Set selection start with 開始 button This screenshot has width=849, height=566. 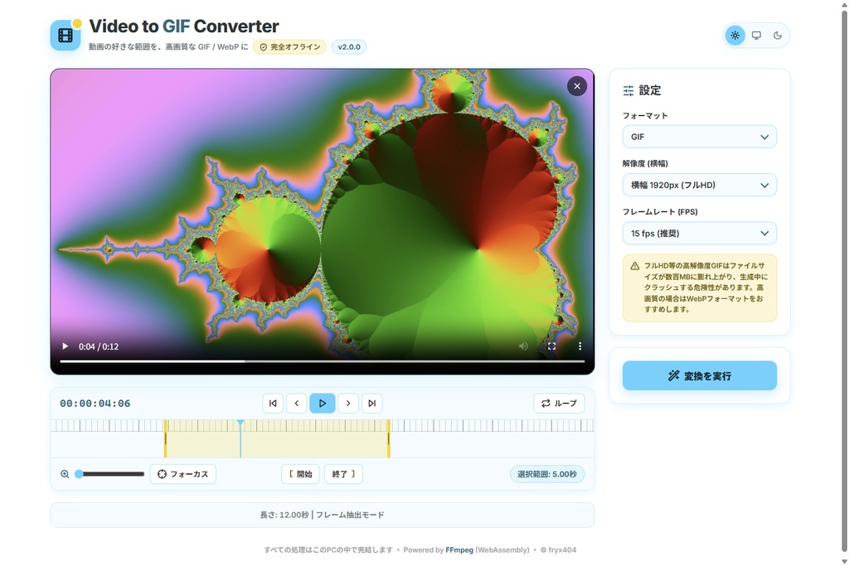point(300,474)
